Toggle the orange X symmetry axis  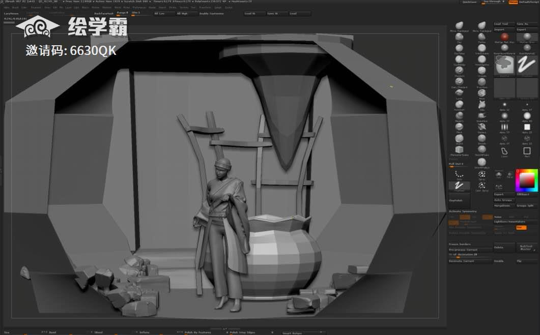click(465, 217)
